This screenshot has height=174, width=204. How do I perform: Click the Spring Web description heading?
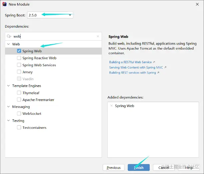118,37
